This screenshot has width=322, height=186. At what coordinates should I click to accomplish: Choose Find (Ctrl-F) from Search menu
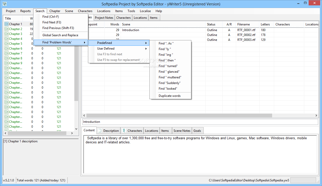click(61, 17)
